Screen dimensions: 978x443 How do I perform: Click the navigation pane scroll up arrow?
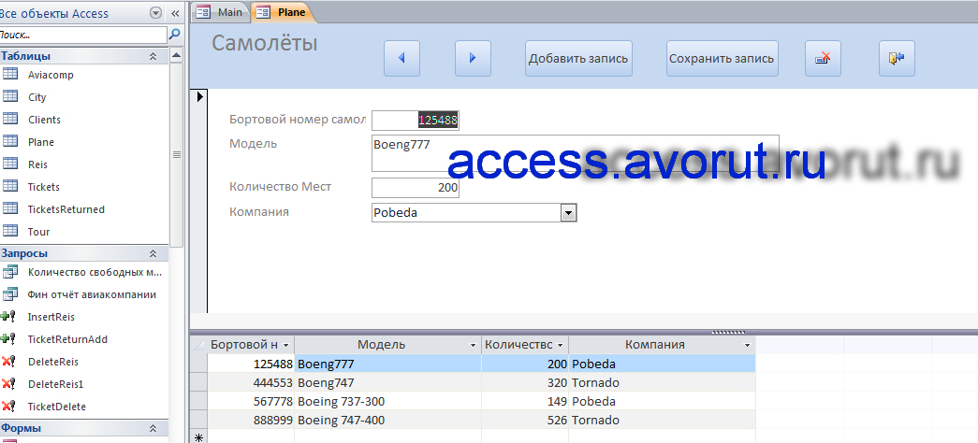click(x=177, y=56)
